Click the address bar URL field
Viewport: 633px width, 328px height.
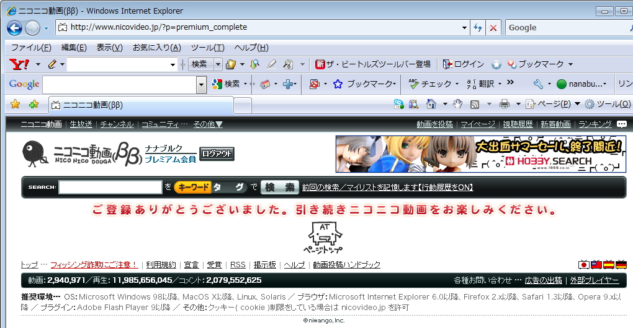tap(258, 27)
